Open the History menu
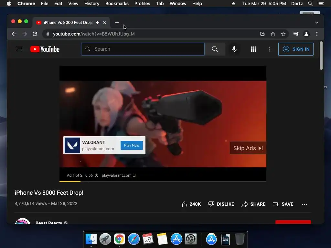Screen dimensions: 331x248 coord(92,4)
